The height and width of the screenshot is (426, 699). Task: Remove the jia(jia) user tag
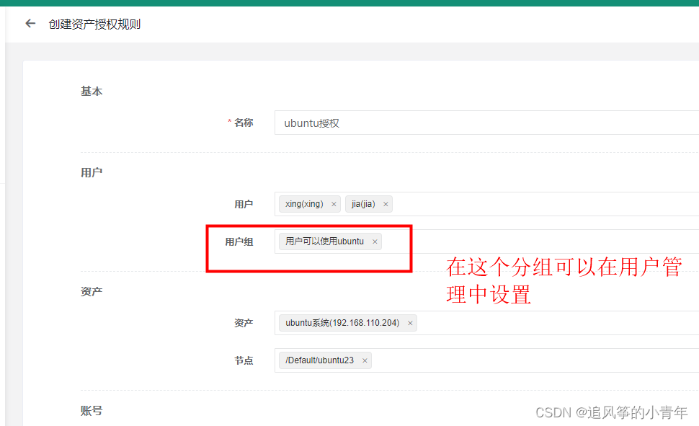(x=386, y=204)
